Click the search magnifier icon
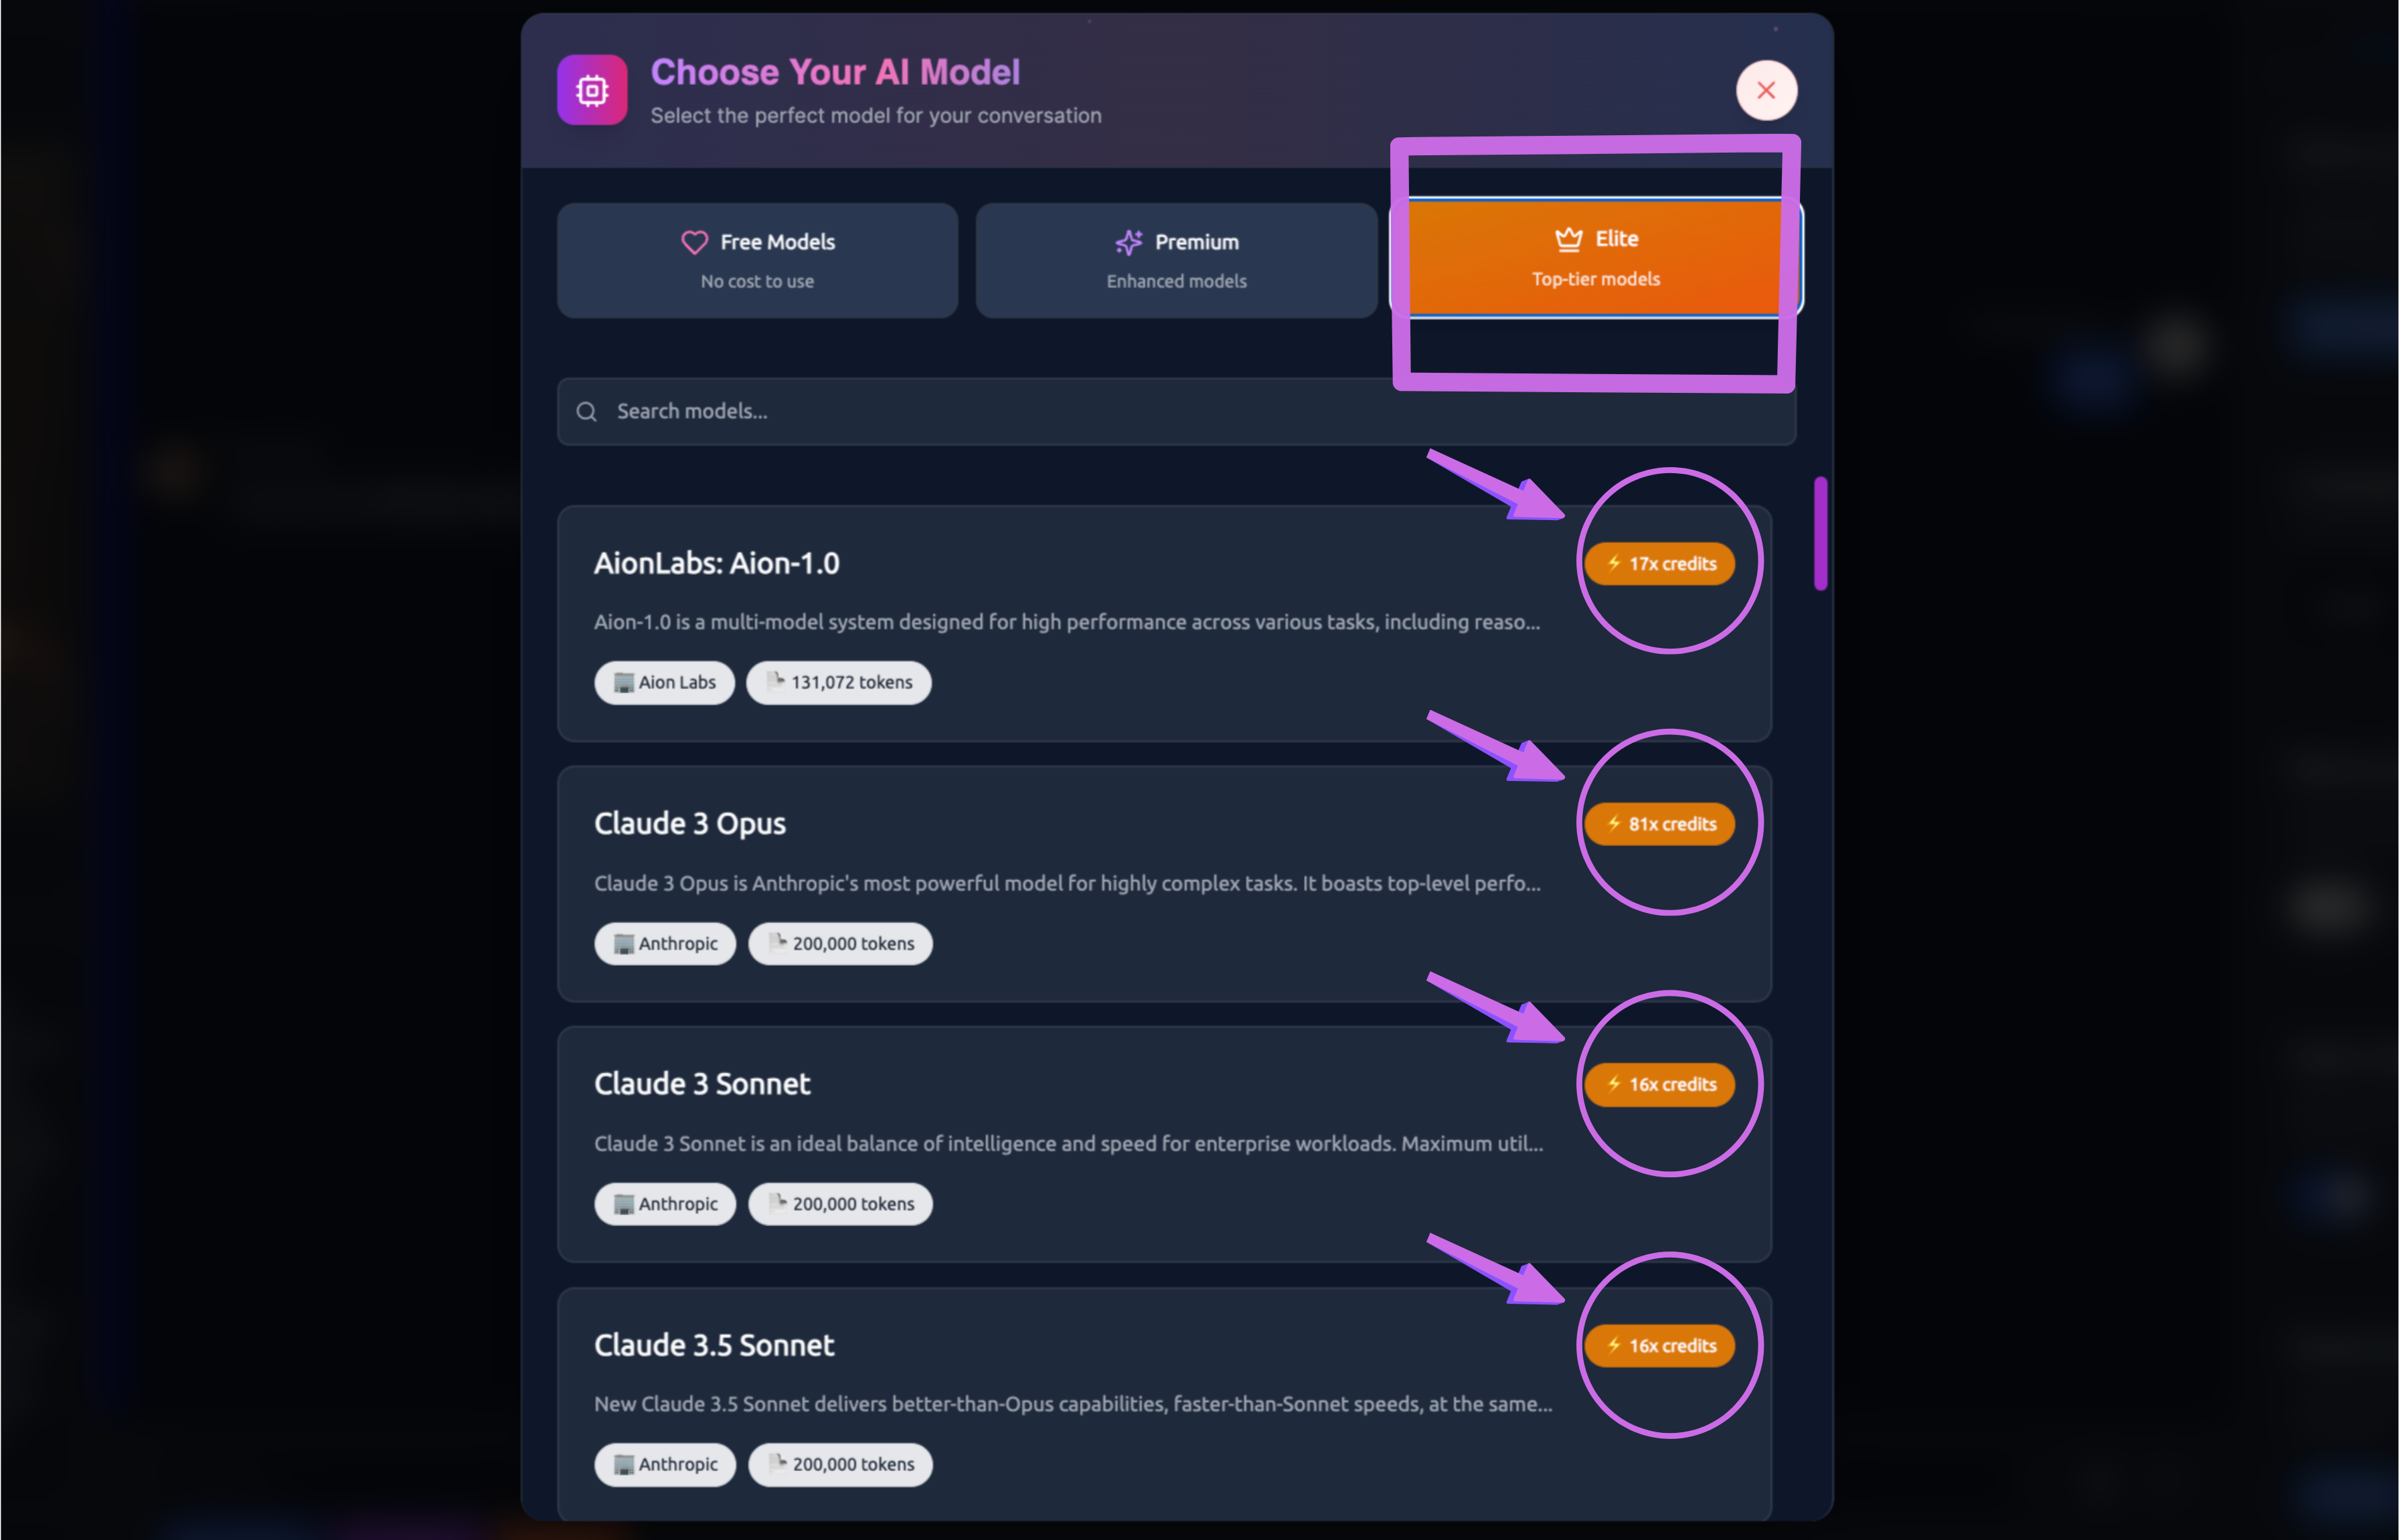Screen dimensions: 2399x1540 (587, 412)
